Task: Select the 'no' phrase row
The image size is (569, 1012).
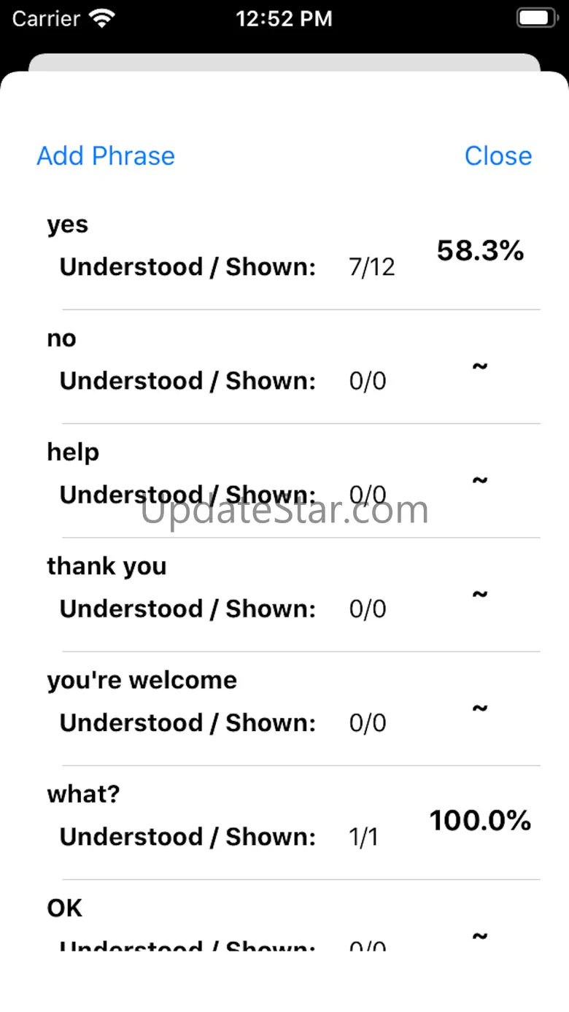Action: point(284,366)
